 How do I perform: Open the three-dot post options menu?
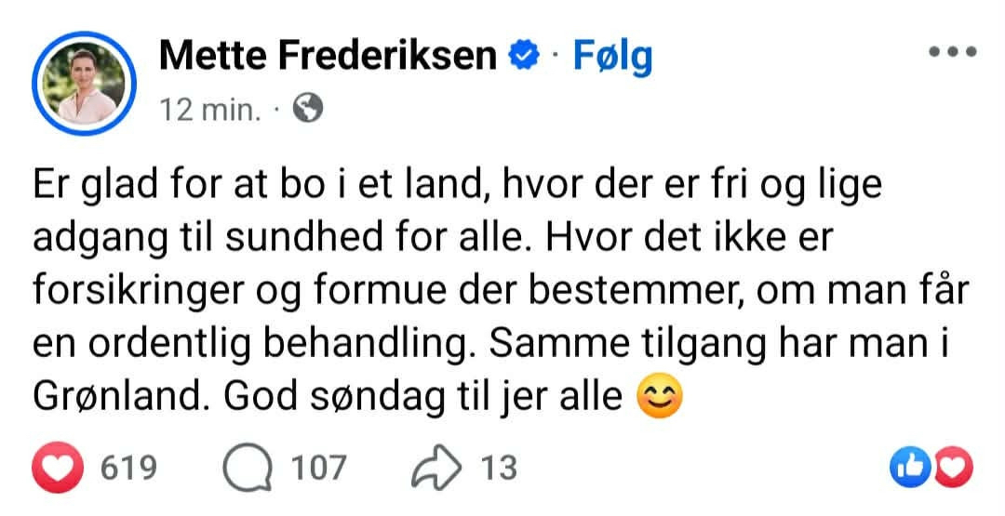[x=951, y=53]
